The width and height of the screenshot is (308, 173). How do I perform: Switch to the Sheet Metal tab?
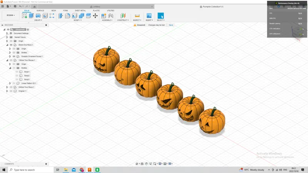(80, 11)
